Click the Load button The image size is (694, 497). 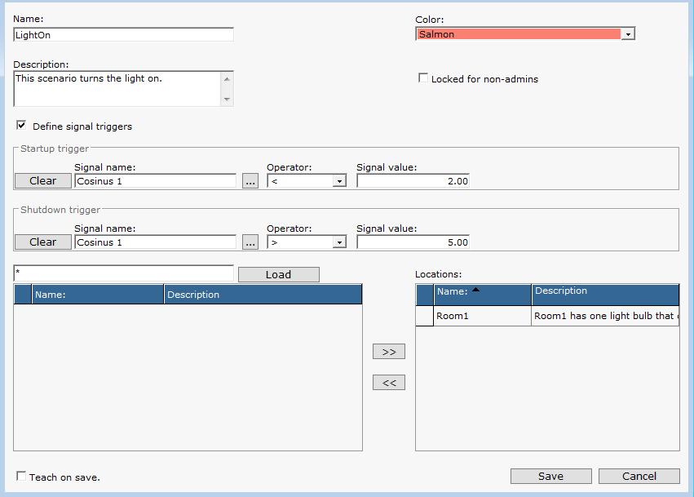click(278, 274)
